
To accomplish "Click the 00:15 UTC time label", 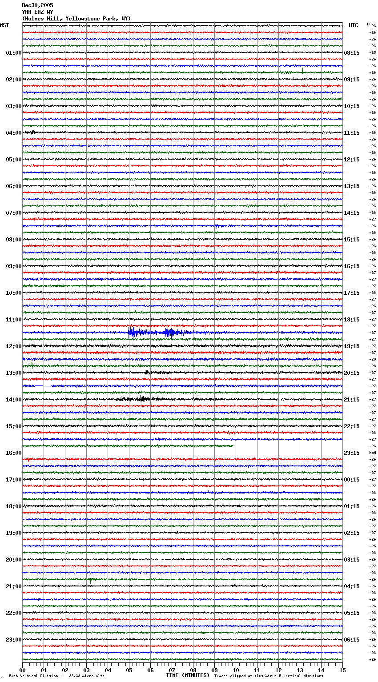I will point(352,480).
